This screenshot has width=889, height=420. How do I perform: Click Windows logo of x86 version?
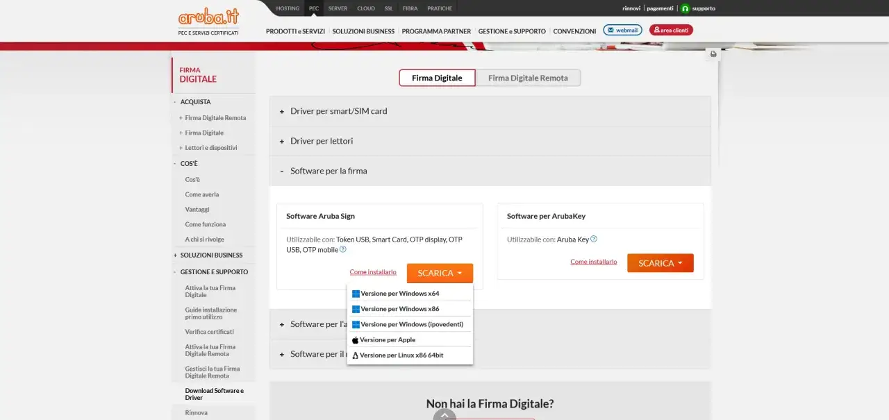[x=356, y=309]
